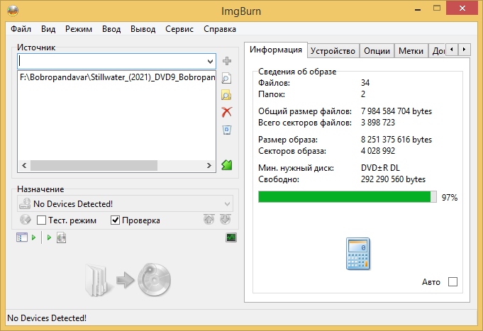Click the browse for file icon
The height and width of the screenshot is (331, 483).
coord(227,78)
